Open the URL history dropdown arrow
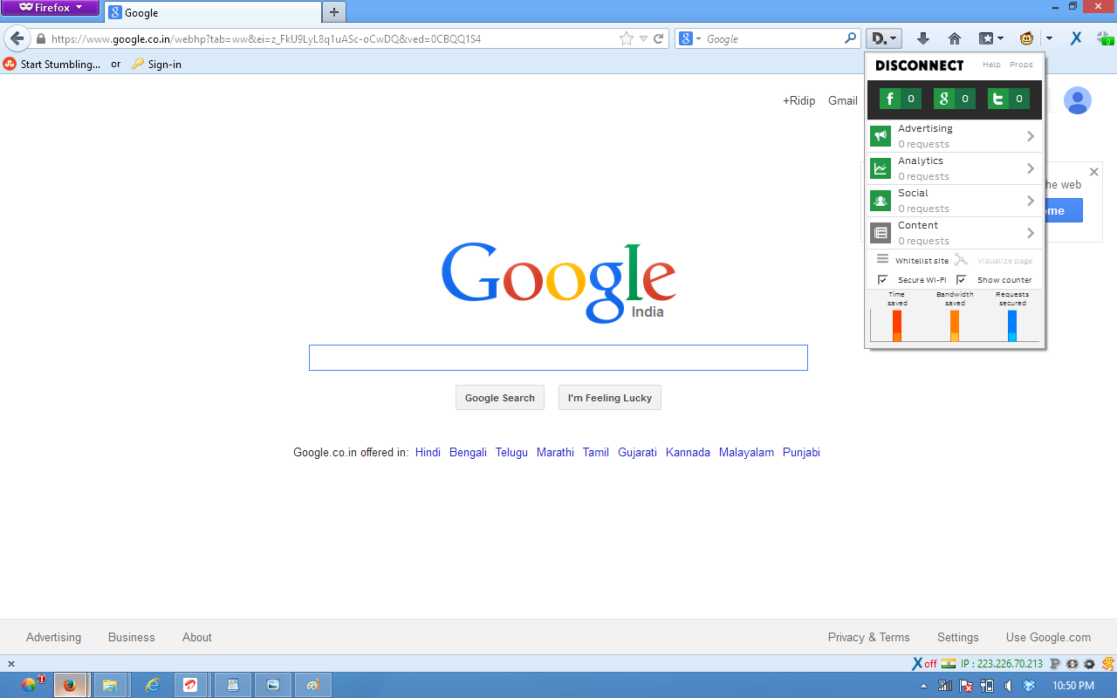This screenshot has height=698, width=1117. 644,38
